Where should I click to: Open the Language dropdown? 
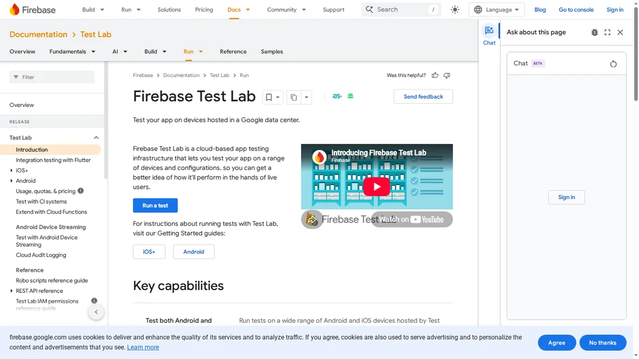(496, 10)
